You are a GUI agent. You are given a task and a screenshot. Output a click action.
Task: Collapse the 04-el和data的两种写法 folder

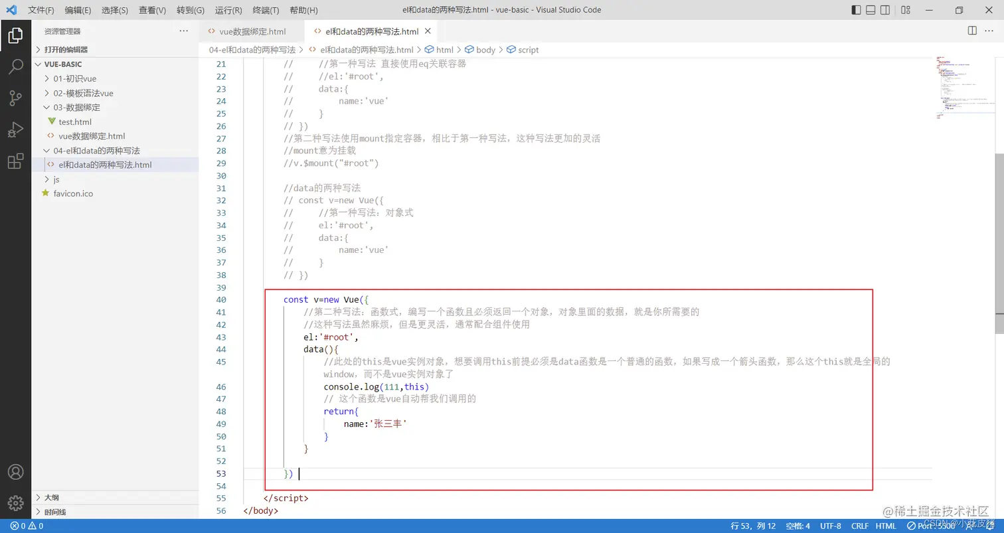tap(115, 151)
